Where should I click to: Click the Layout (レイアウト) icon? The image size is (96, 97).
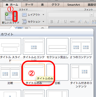click(24, 15)
